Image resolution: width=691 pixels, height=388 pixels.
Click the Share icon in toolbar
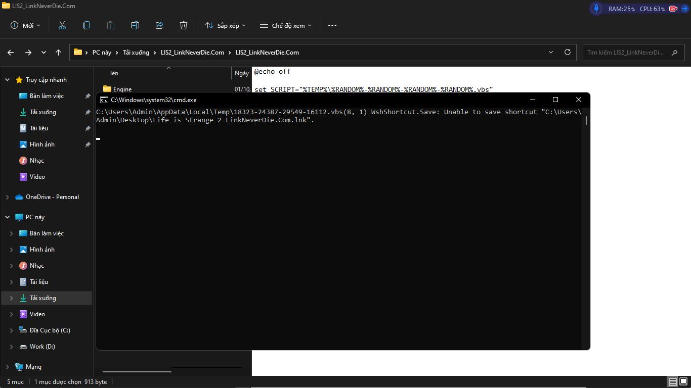[x=159, y=25]
